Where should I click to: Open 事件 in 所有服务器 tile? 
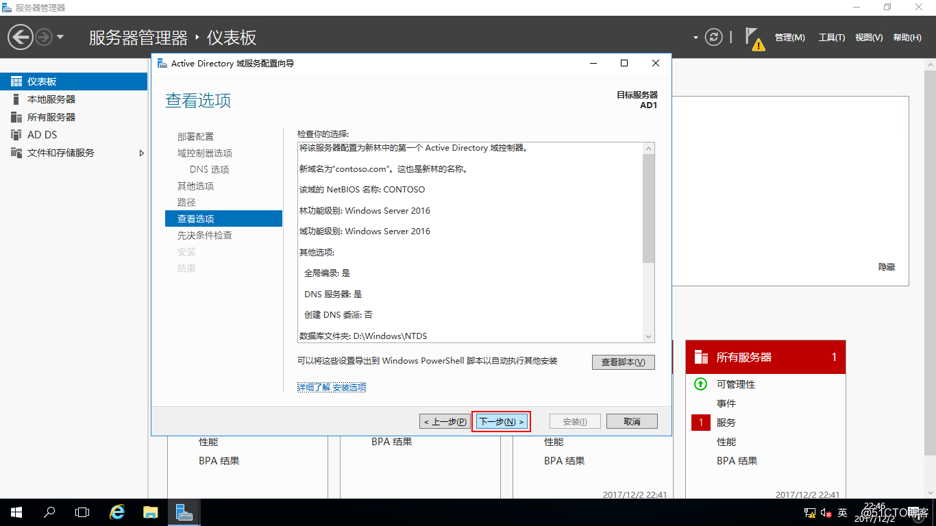(x=726, y=403)
